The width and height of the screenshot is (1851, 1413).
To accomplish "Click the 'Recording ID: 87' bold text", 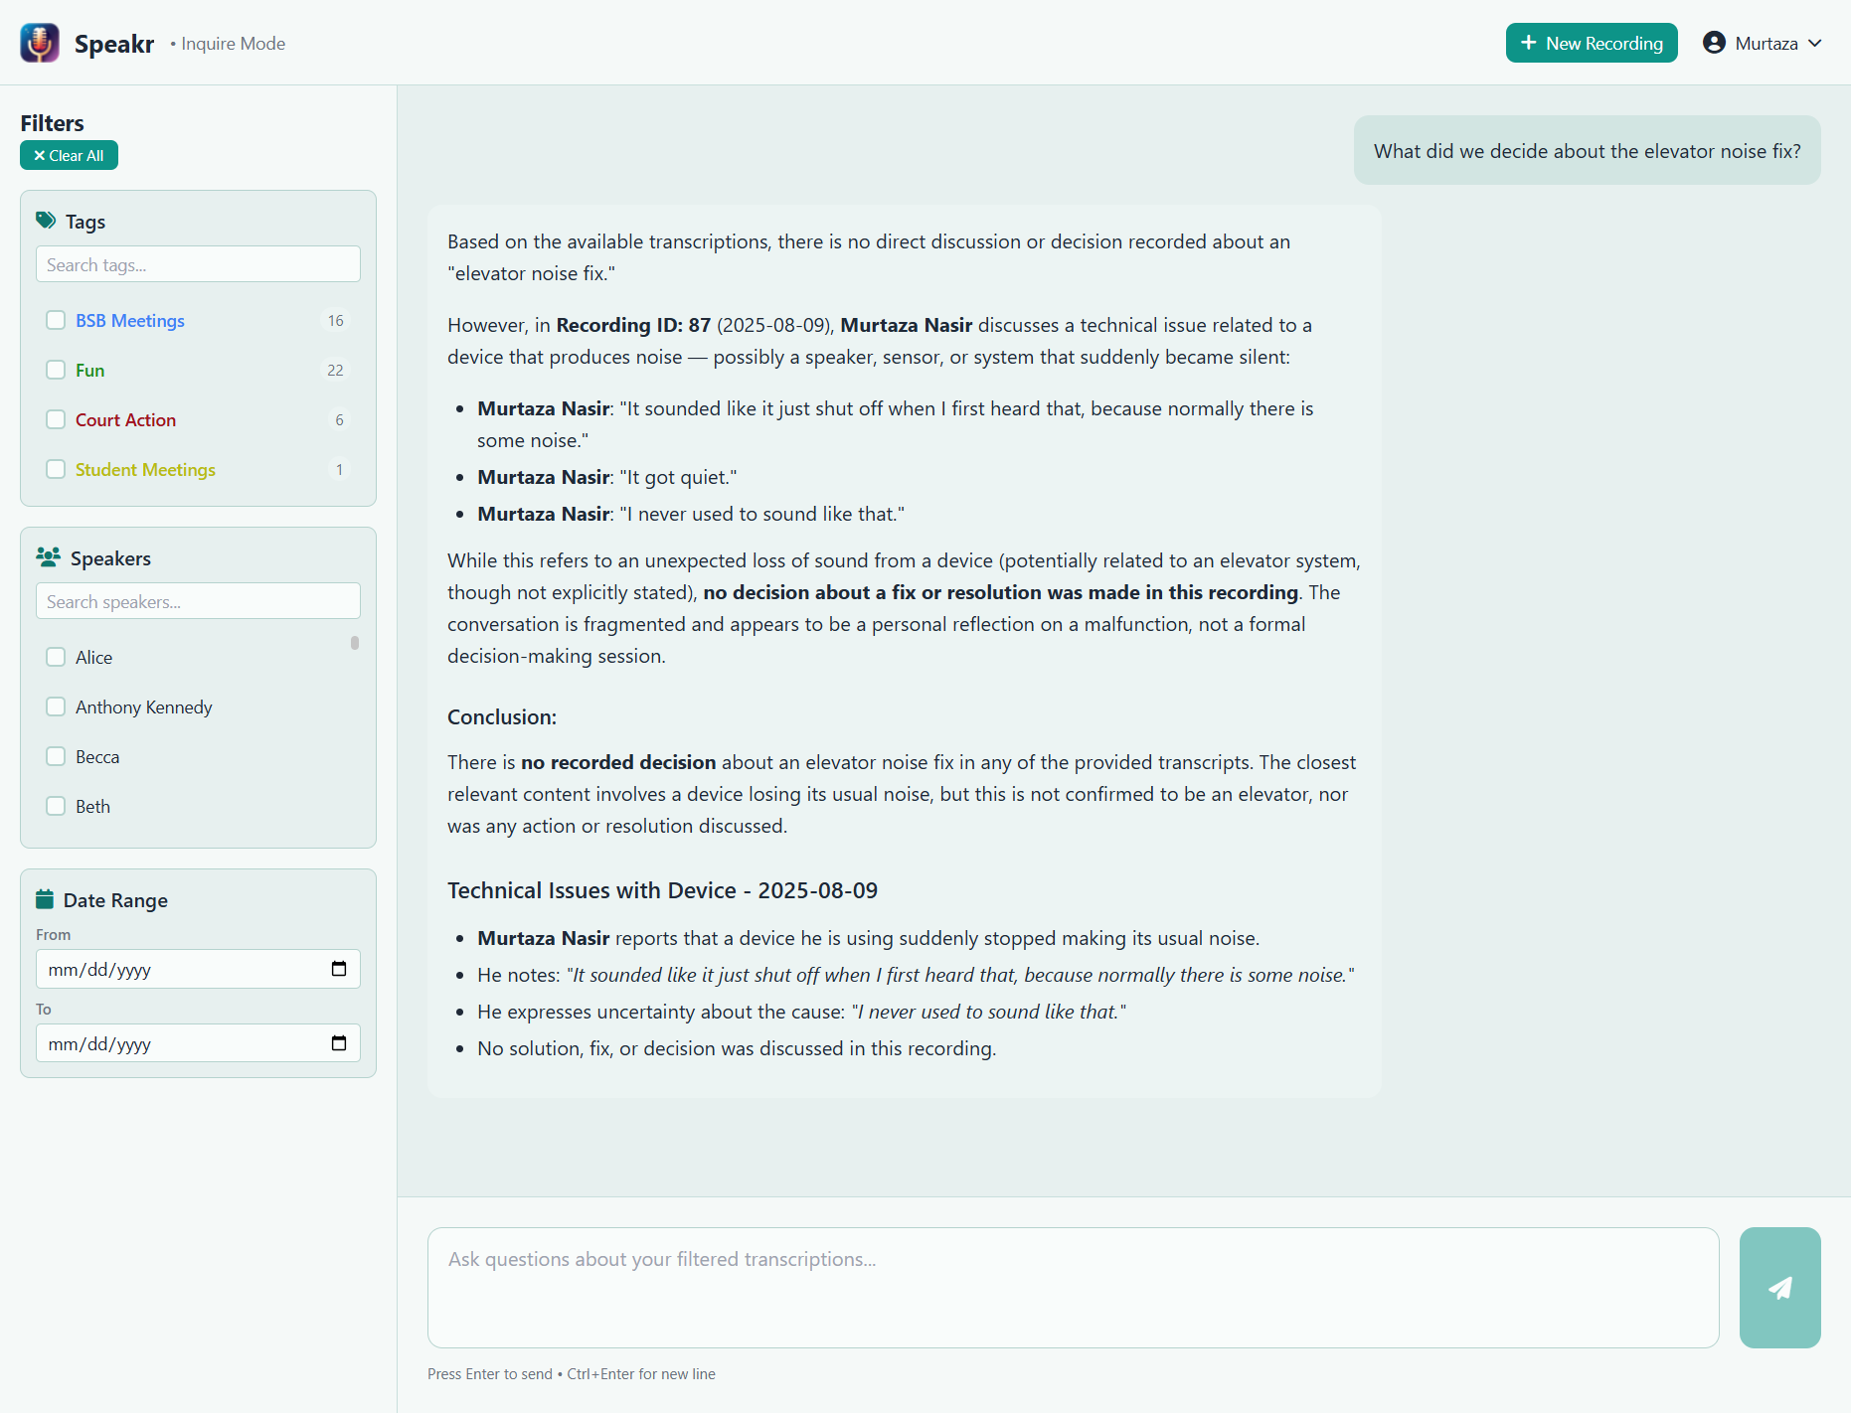I will click(633, 325).
